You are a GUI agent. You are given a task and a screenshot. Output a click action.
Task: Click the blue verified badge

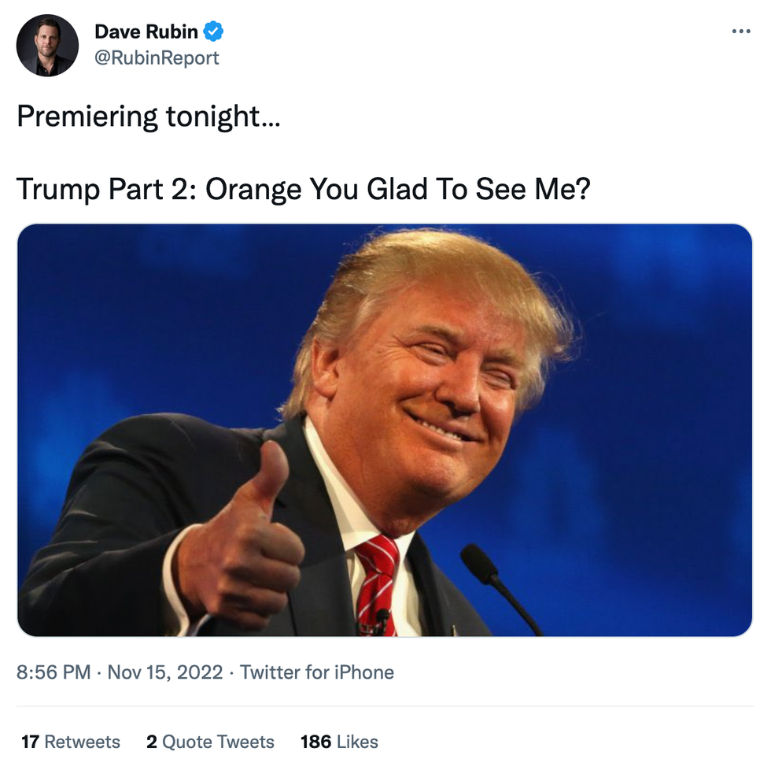click(x=213, y=32)
